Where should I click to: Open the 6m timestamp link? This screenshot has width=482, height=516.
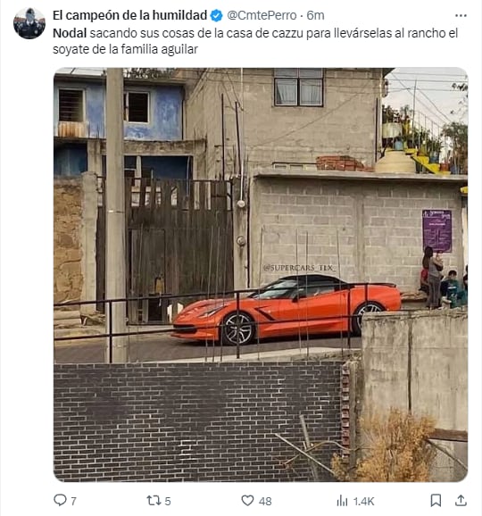point(315,15)
